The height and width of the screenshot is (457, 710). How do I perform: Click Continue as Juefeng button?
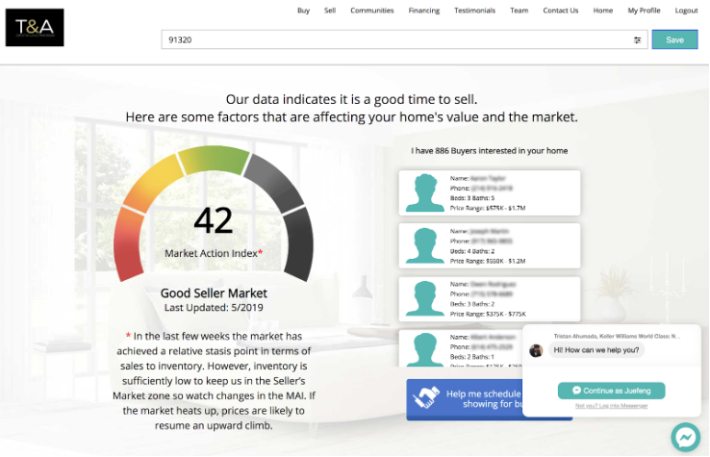point(611,391)
